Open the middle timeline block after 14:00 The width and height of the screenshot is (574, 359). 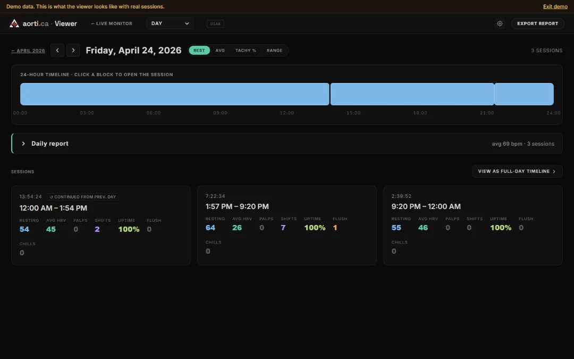[412, 94]
